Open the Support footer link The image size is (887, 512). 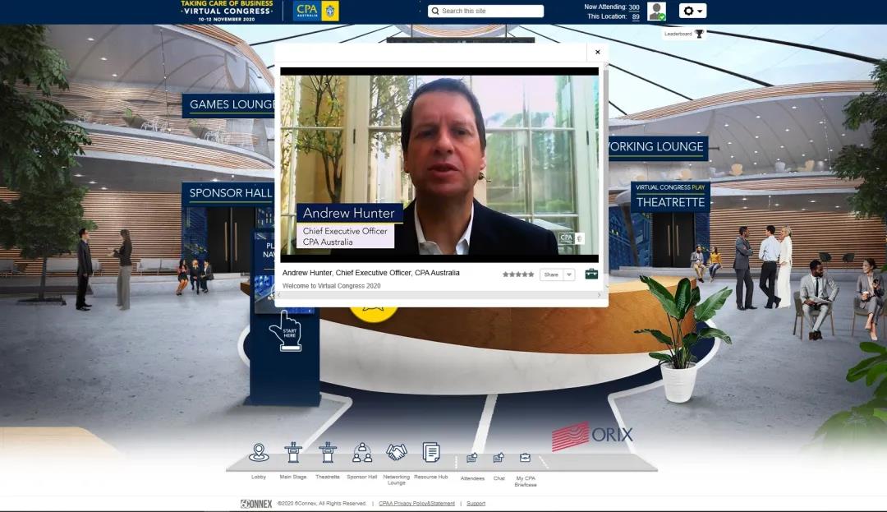tap(476, 503)
